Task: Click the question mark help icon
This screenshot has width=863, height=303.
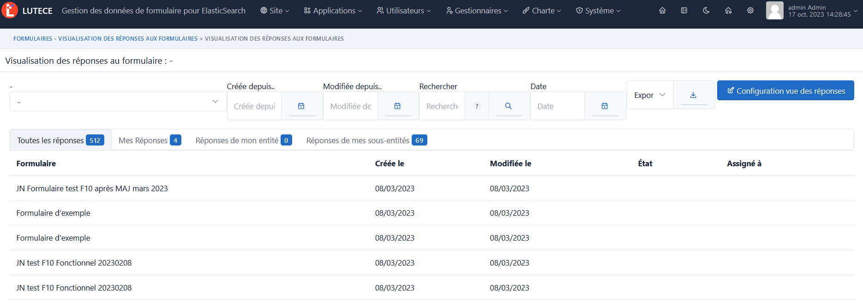Action: [x=477, y=106]
